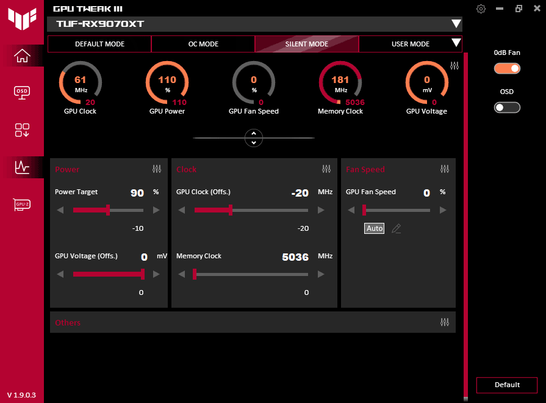Open the Power panel settings sliders icon

coord(157,169)
